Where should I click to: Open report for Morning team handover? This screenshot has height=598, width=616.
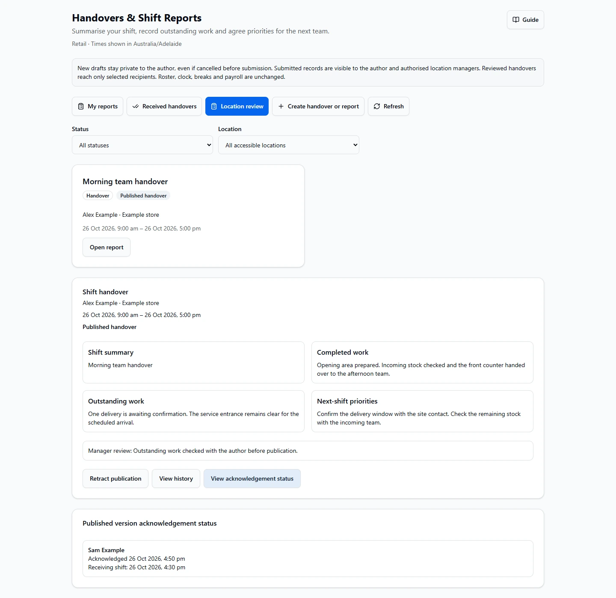click(107, 247)
